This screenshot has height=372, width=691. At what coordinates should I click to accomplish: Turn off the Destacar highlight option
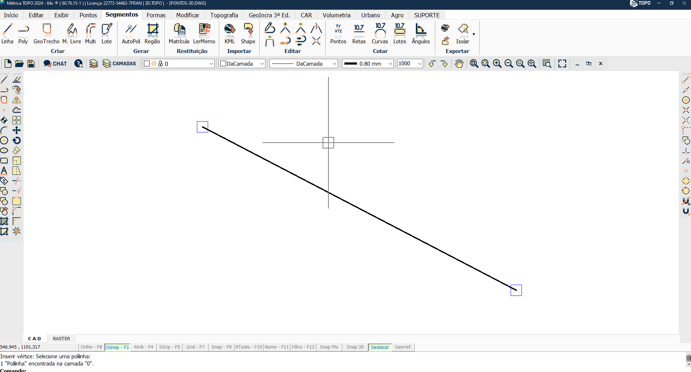(380, 347)
